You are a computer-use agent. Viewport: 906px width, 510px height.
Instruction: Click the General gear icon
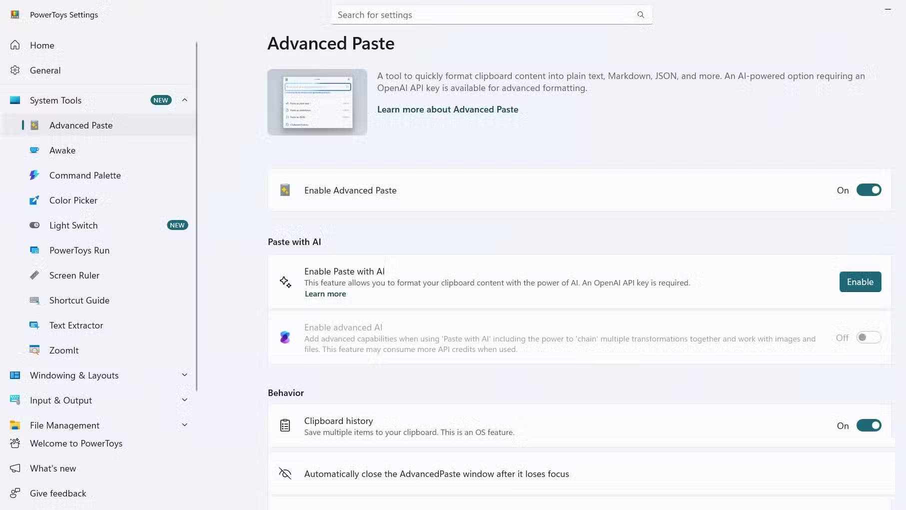tap(15, 70)
